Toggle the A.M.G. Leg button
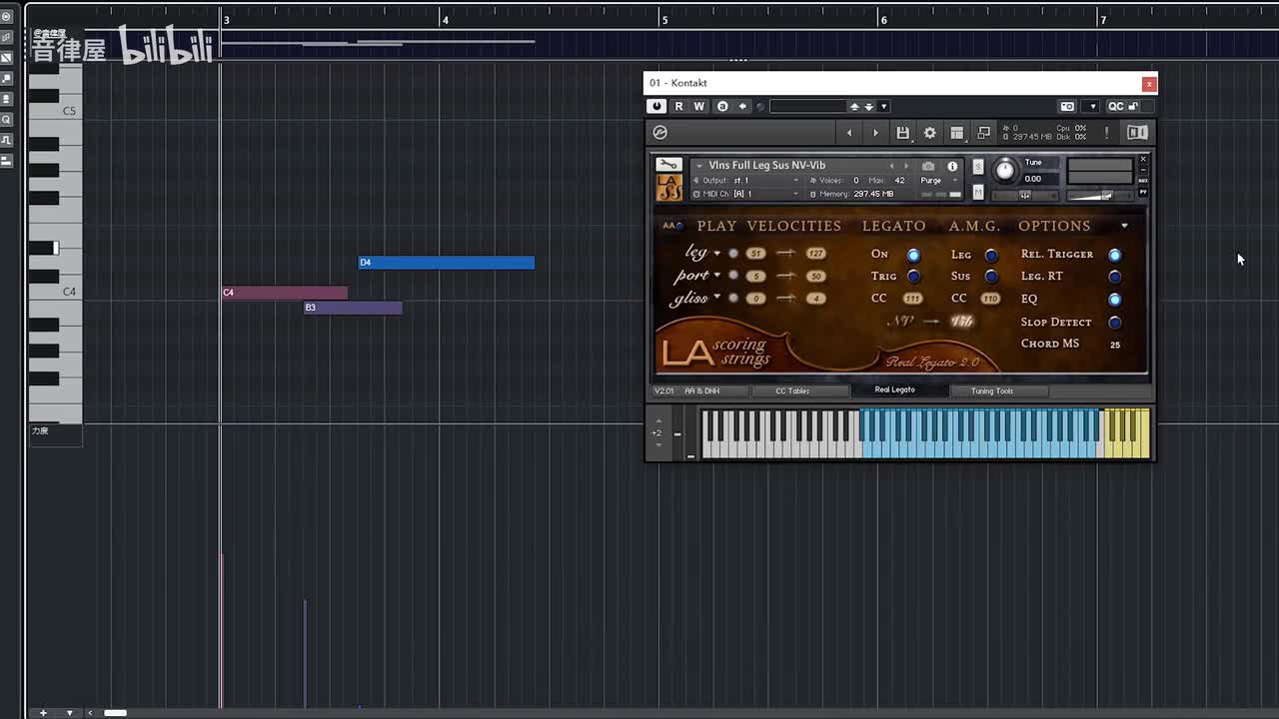This screenshot has width=1279, height=719. pyautogui.click(x=991, y=255)
